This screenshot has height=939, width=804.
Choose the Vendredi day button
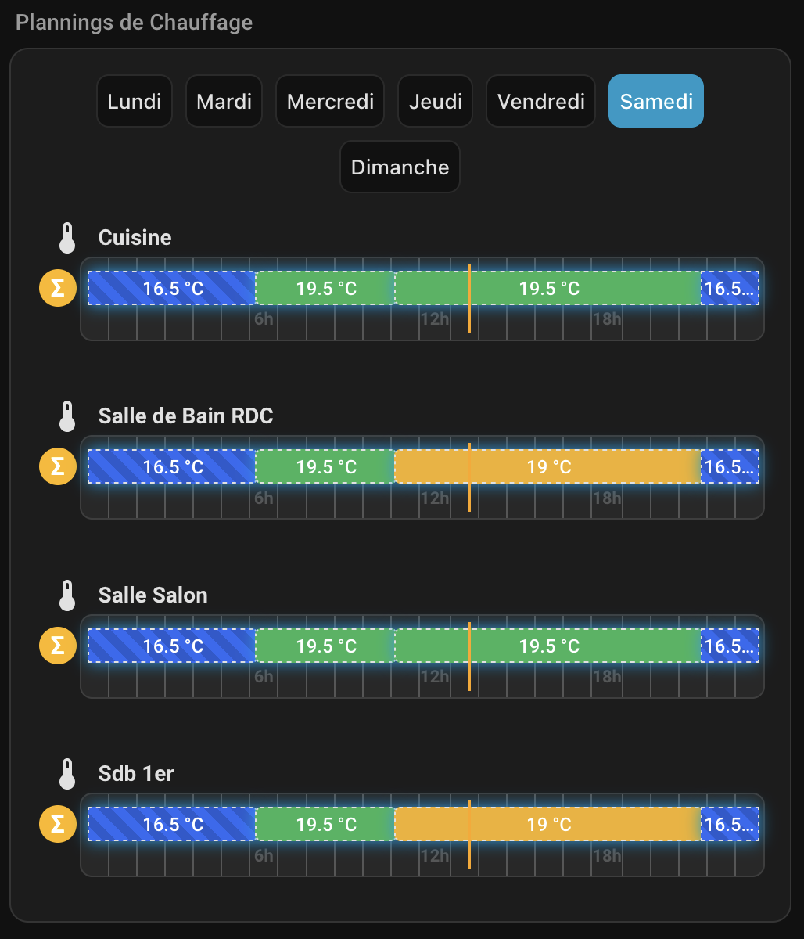point(541,101)
